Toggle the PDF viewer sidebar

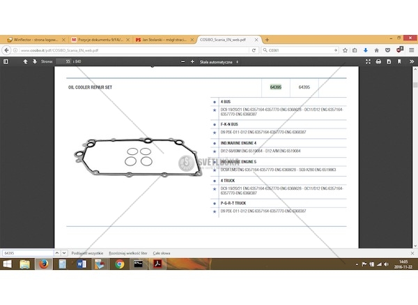(x=6, y=61)
